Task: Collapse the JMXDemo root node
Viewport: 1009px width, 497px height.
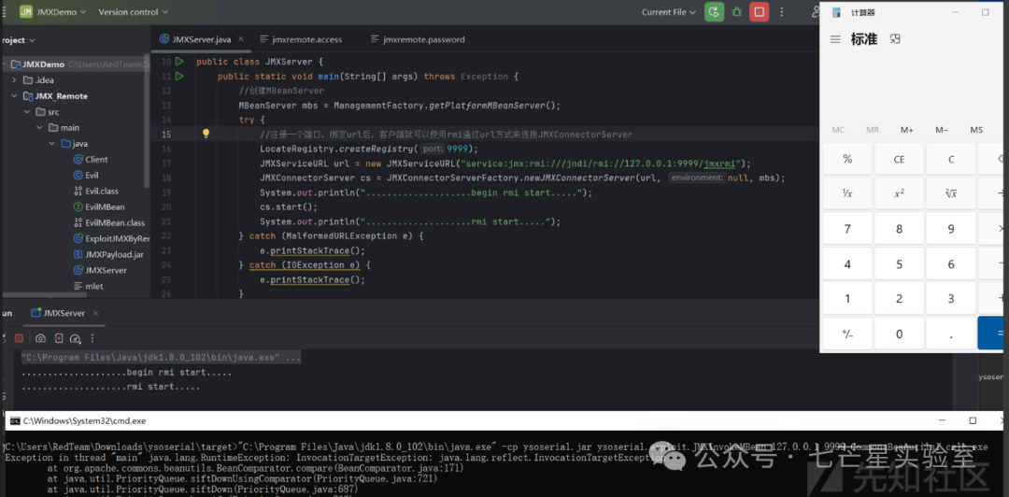Action: [5, 64]
